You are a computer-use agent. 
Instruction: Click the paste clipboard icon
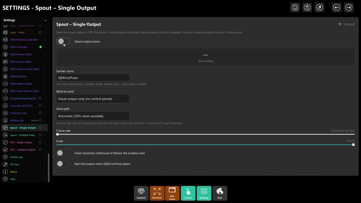[x=307, y=7]
